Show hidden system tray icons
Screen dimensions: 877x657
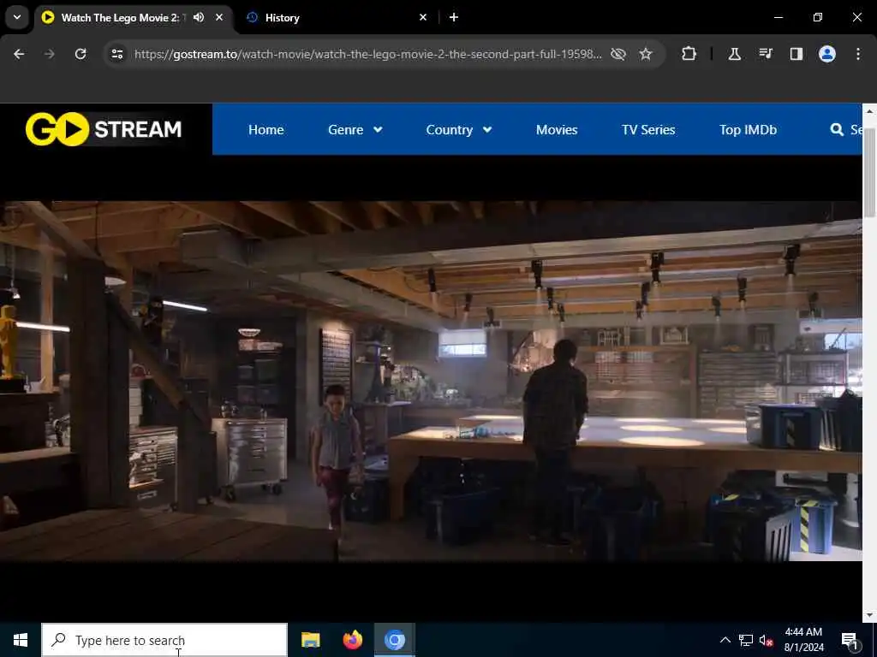pyautogui.click(x=725, y=640)
